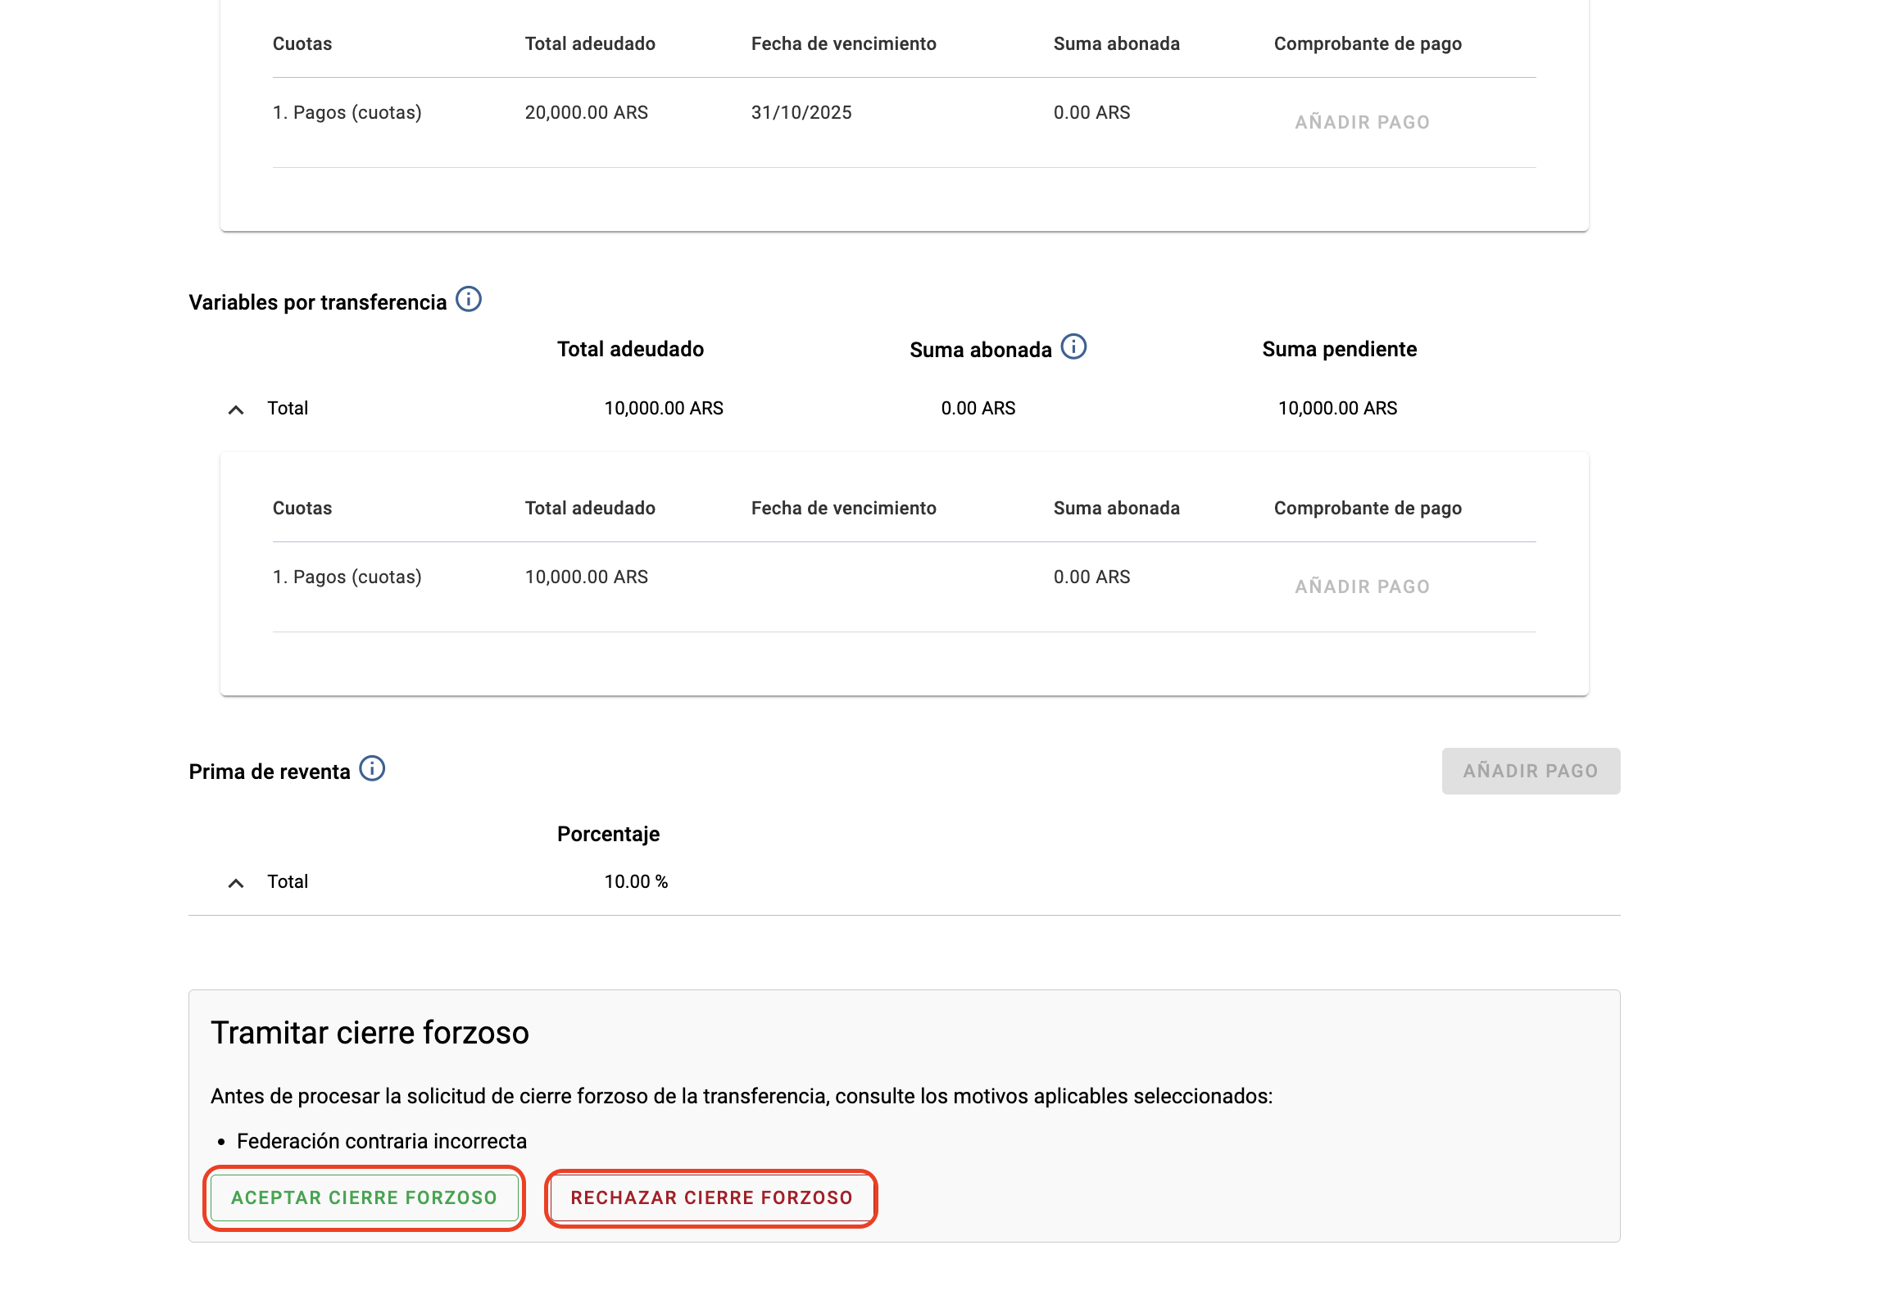Click the 10.00 % percentage value

[636, 881]
